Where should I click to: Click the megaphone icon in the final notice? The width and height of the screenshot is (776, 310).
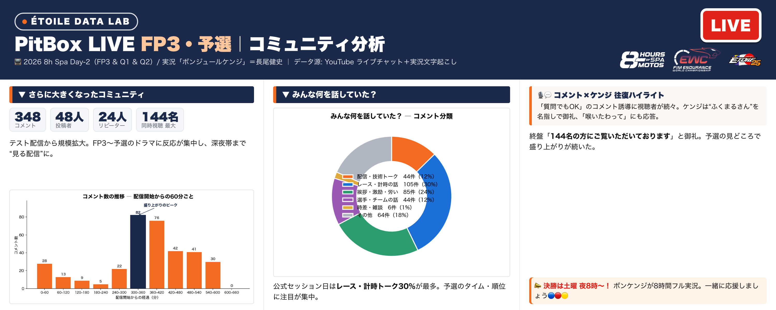[x=538, y=285]
